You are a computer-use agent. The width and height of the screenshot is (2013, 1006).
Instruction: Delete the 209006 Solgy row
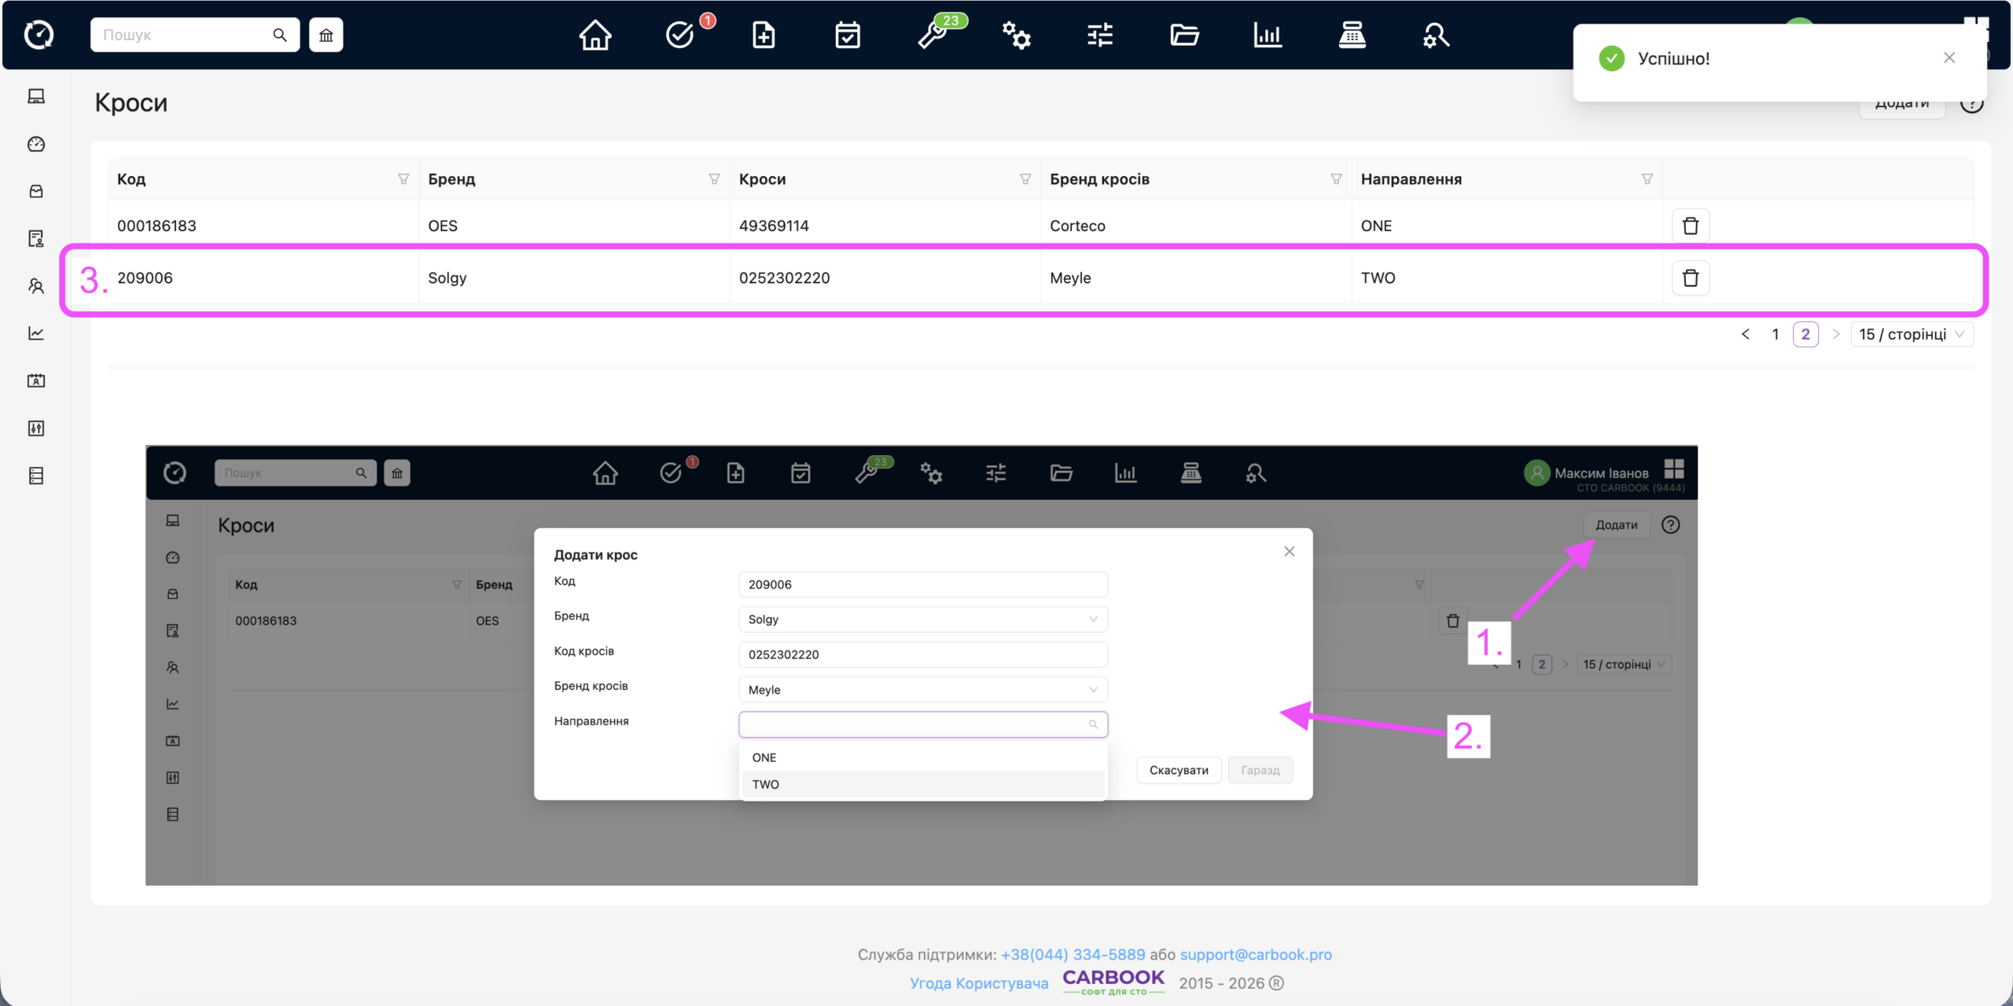point(1691,278)
